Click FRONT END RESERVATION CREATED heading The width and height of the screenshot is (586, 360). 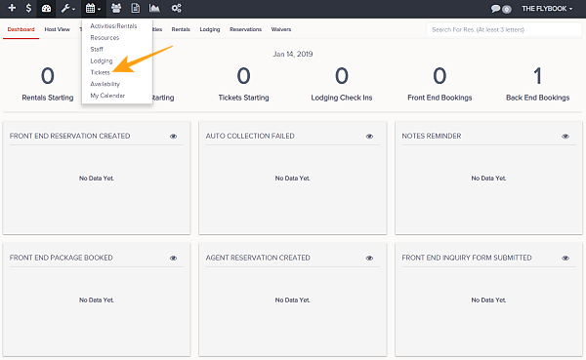[x=70, y=136]
